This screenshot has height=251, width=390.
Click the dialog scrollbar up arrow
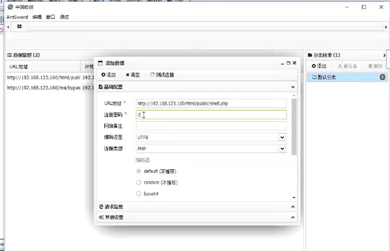294,96
